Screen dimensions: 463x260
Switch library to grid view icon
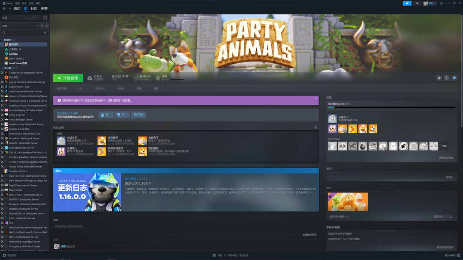pos(45,18)
